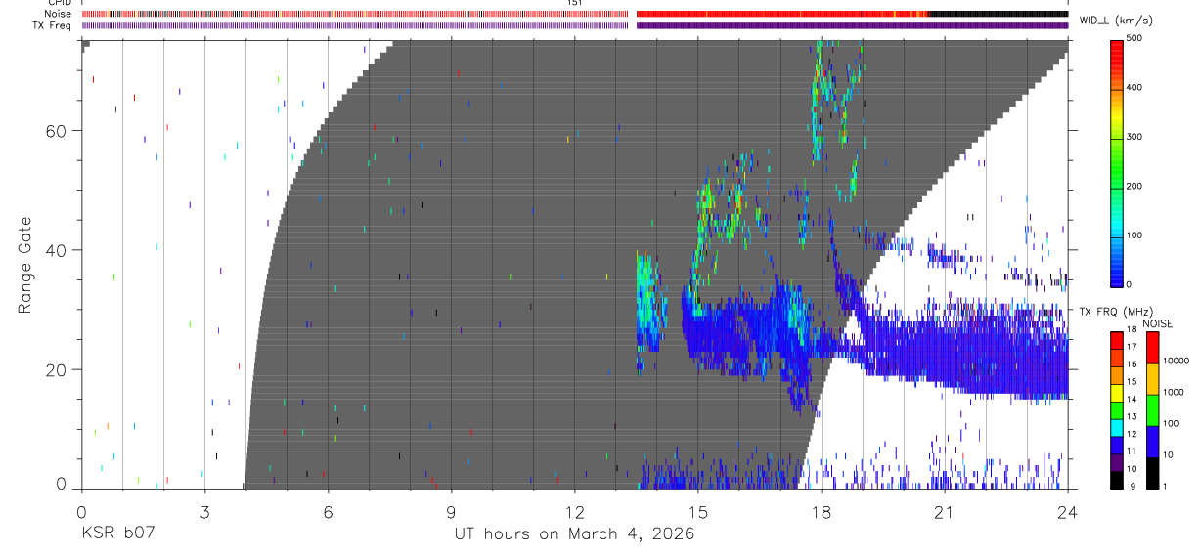
Task: Click the TX Freq indicator strip above the plot
Action: (x=574, y=25)
